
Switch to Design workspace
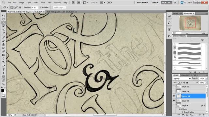tap(155, 3)
